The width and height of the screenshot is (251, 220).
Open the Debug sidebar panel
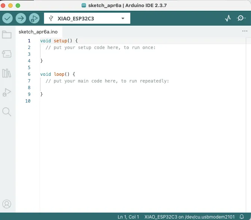[7, 92]
